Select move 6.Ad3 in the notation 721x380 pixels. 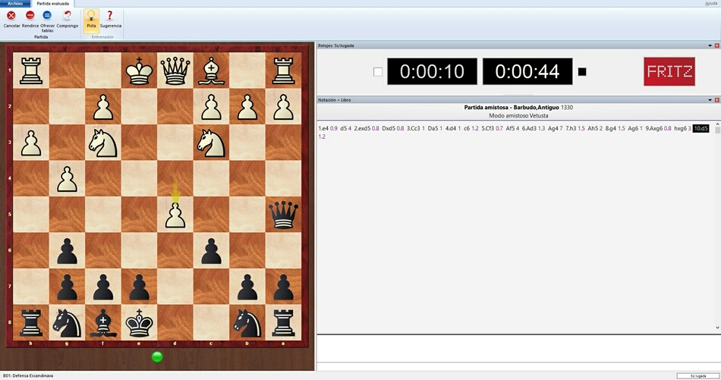pos(529,129)
